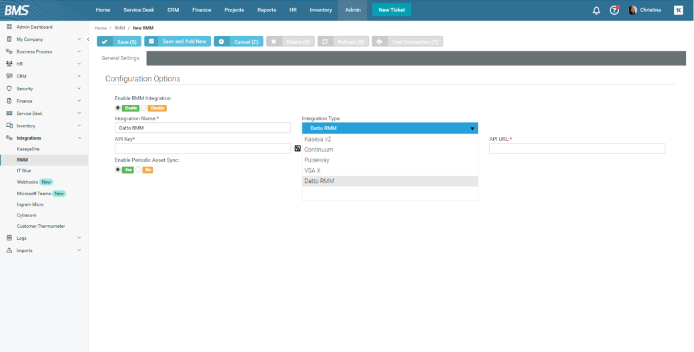This screenshot has width=694, height=352.
Task: Click the API URL input field
Action: click(577, 148)
